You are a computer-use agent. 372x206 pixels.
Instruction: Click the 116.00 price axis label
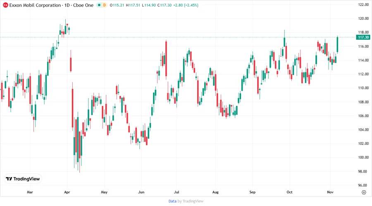pyautogui.click(x=363, y=46)
